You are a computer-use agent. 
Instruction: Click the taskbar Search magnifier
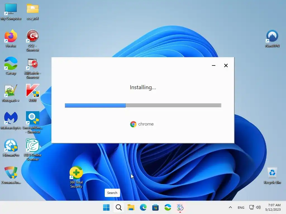tap(118, 207)
